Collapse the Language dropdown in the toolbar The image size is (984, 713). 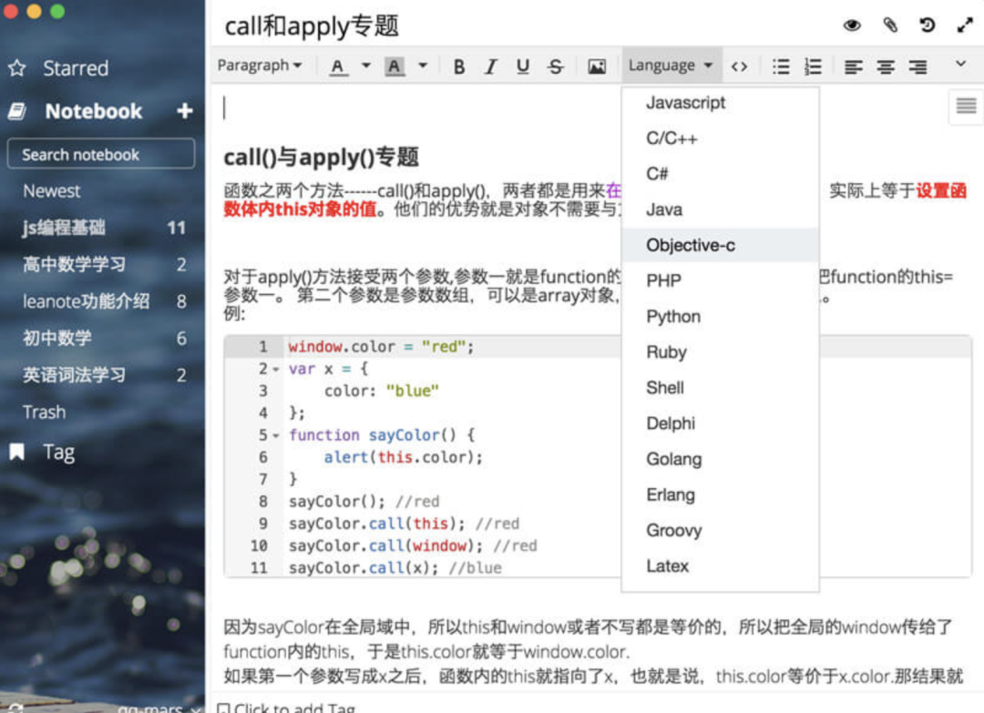tap(671, 66)
